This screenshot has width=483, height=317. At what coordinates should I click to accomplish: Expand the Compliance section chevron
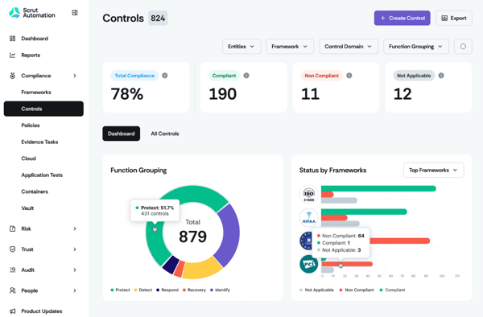pyautogui.click(x=75, y=76)
